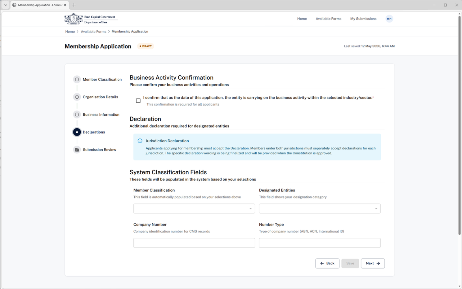Click the Business Activity Confirmation heading

pos(171,78)
